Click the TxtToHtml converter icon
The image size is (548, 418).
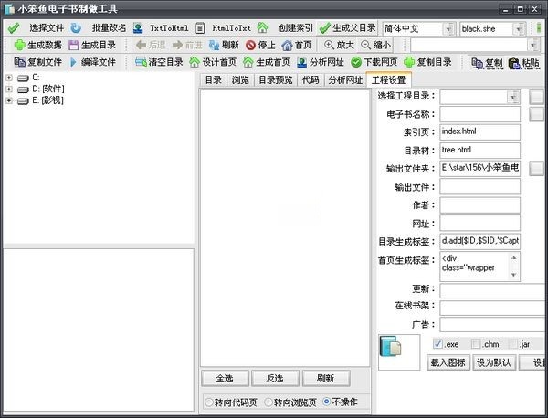138,28
